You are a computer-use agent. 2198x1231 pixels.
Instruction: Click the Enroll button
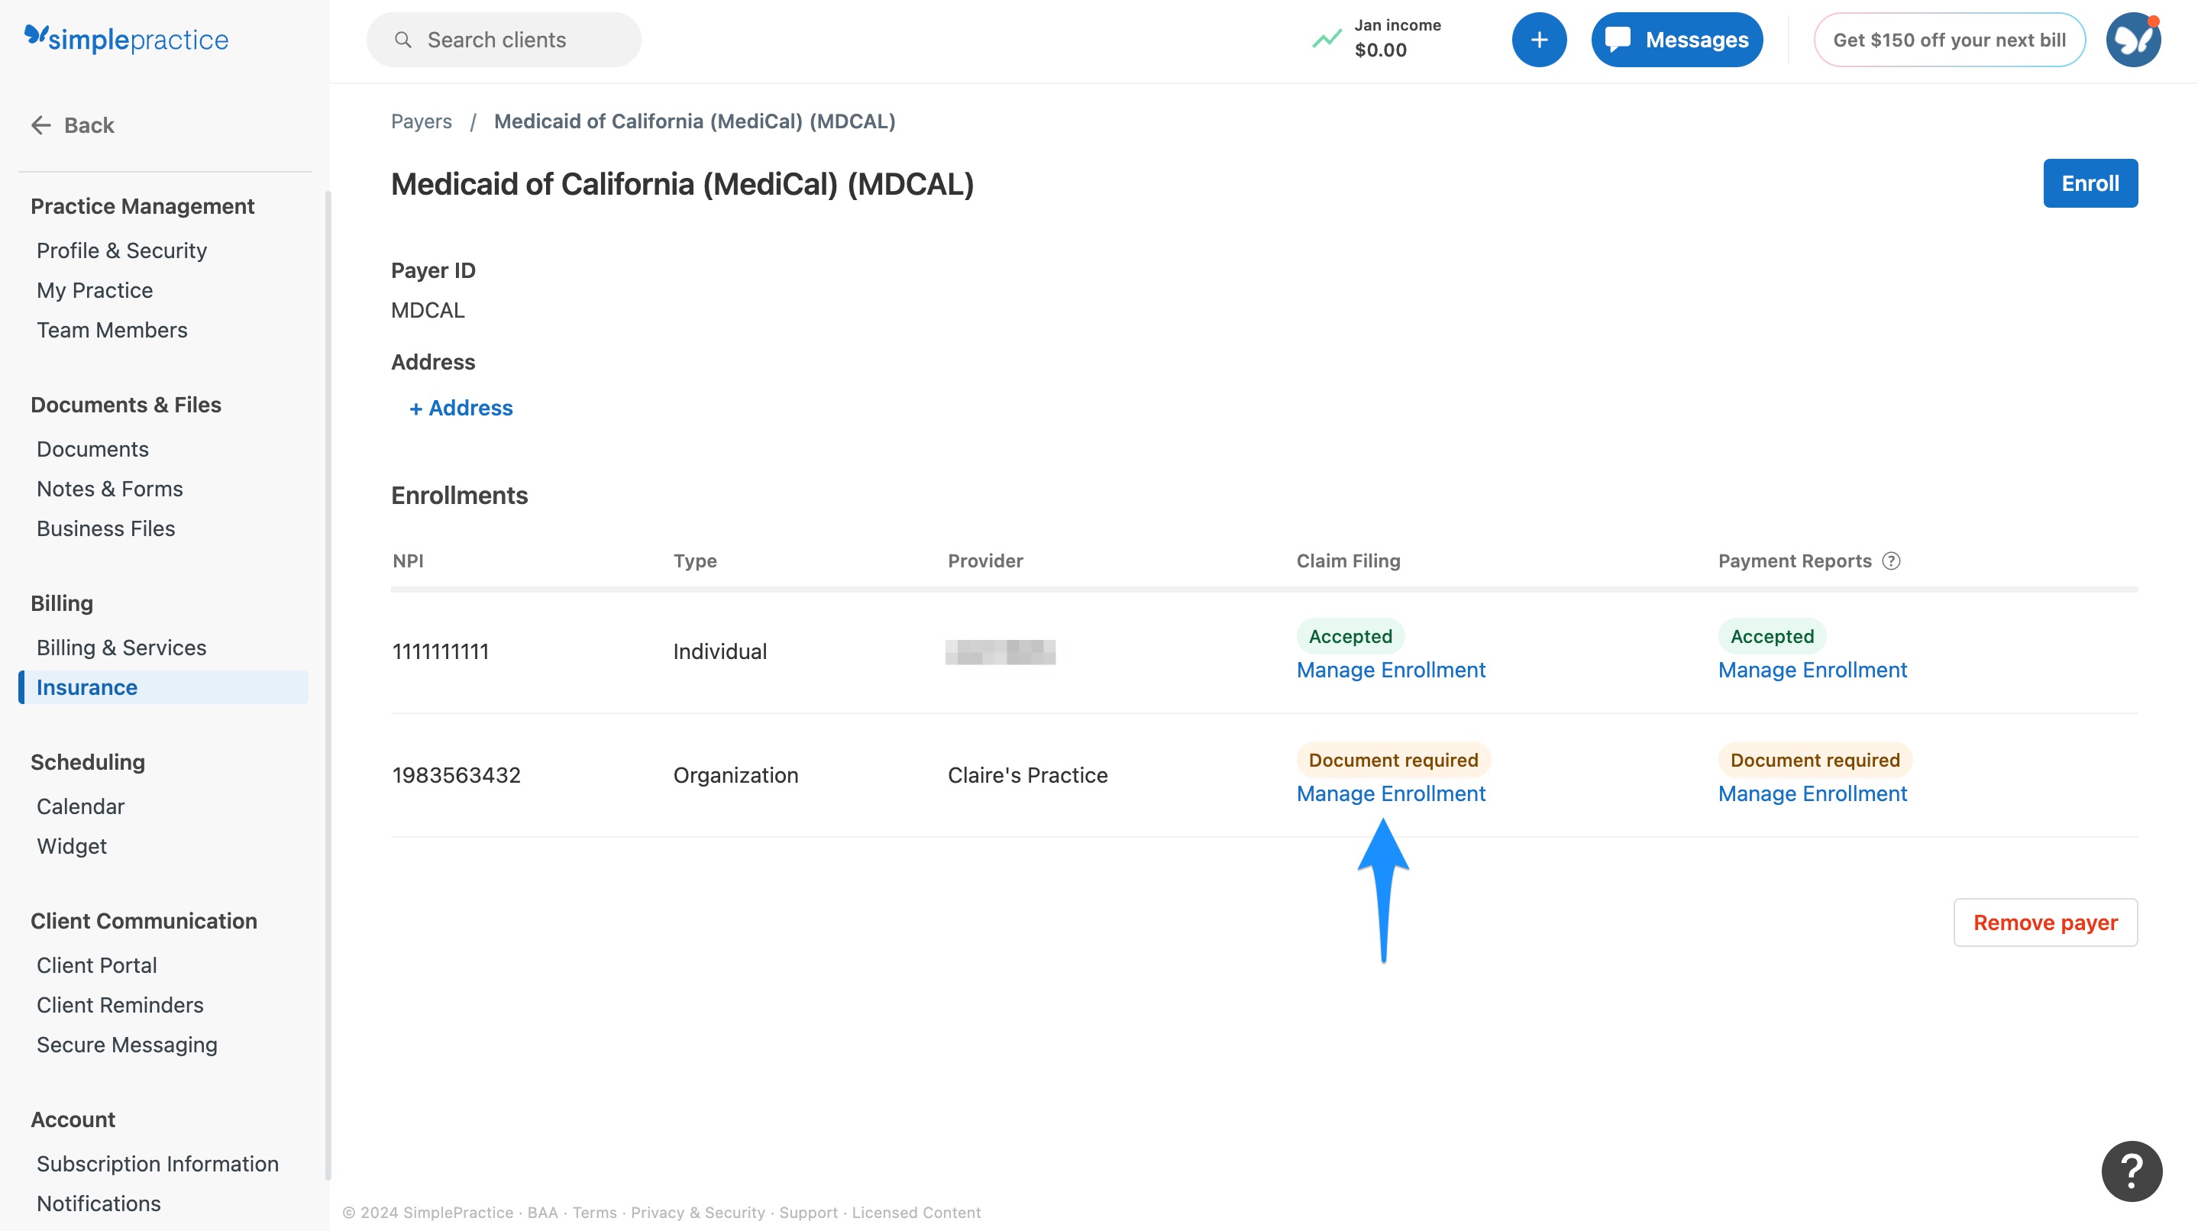click(2090, 183)
